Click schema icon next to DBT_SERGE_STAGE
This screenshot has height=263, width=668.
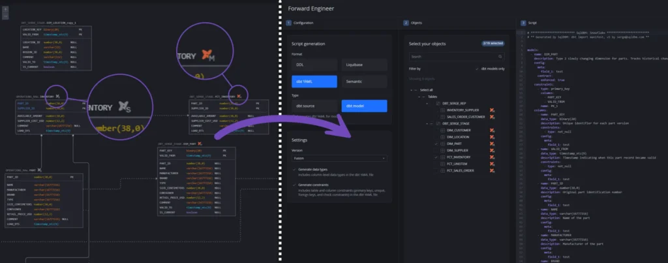438,123
